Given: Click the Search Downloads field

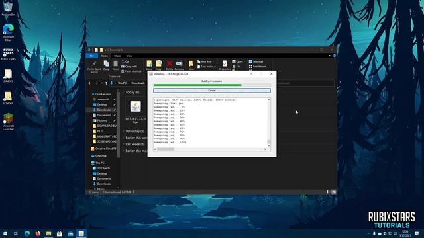Looking at the screenshot, I should [x=305, y=83].
